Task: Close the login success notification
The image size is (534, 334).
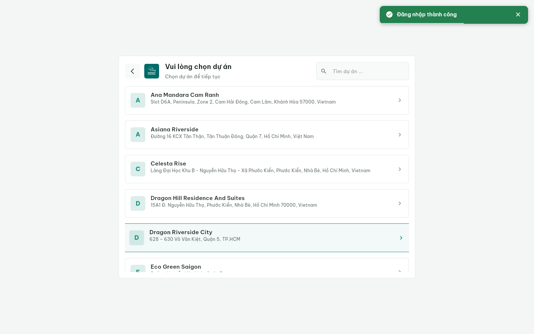Action: tap(518, 14)
